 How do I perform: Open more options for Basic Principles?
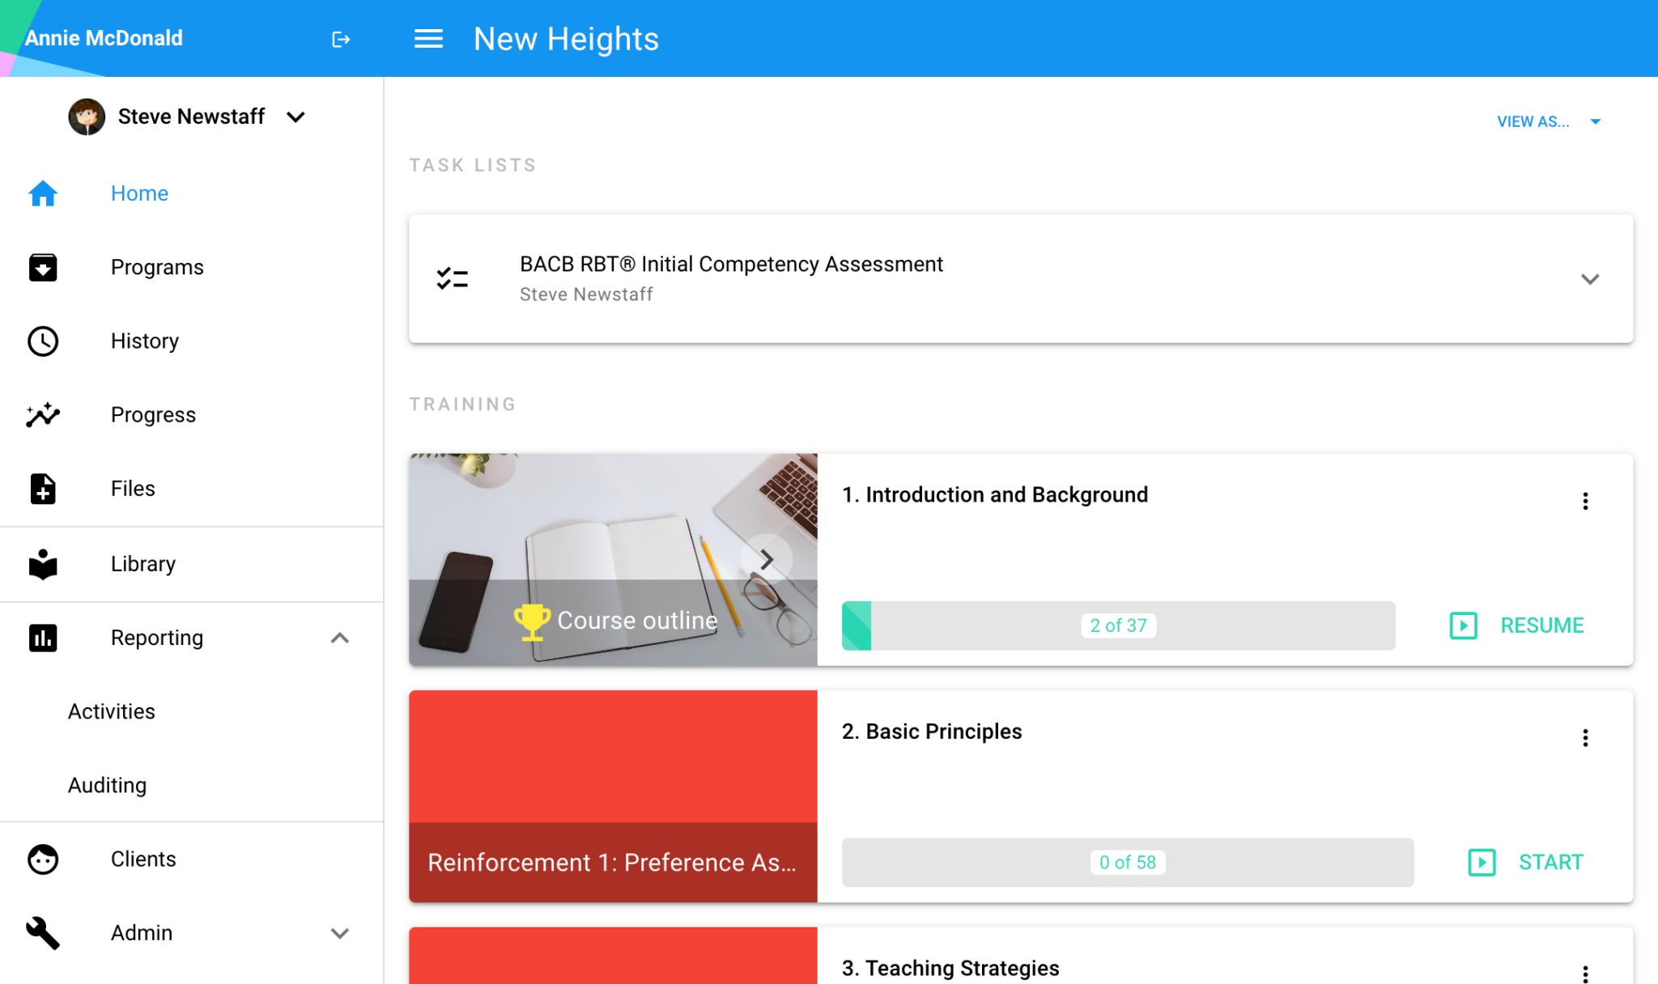point(1585,737)
